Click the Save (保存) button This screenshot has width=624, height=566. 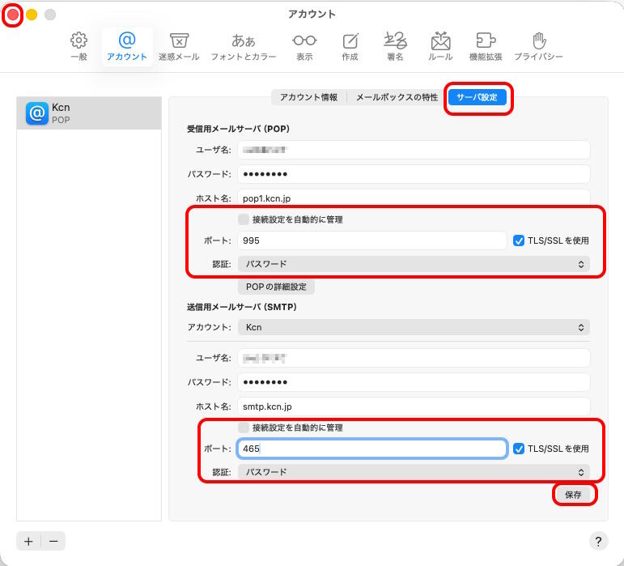pyautogui.click(x=573, y=494)
